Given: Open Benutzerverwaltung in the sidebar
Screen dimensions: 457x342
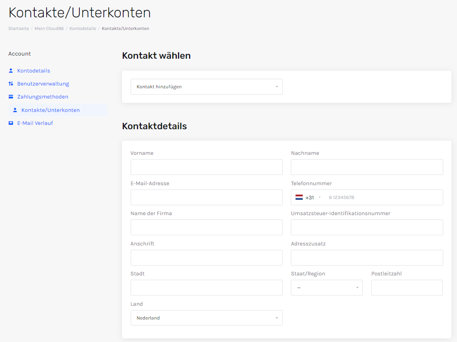Looking at the screenshot, I should 43,84.
